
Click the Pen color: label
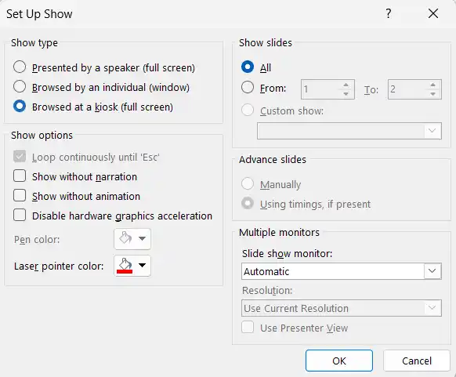[x=37, y=240]
